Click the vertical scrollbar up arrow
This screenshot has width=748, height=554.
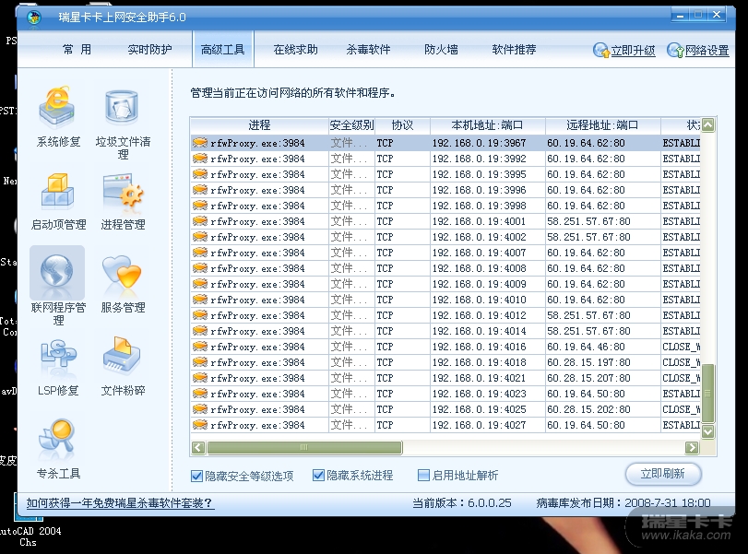pyautogui.click(x=708, y=125)
